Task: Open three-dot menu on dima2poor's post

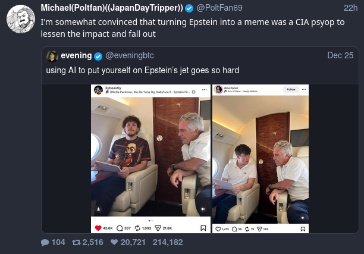Action: click(x=304, y=89)
